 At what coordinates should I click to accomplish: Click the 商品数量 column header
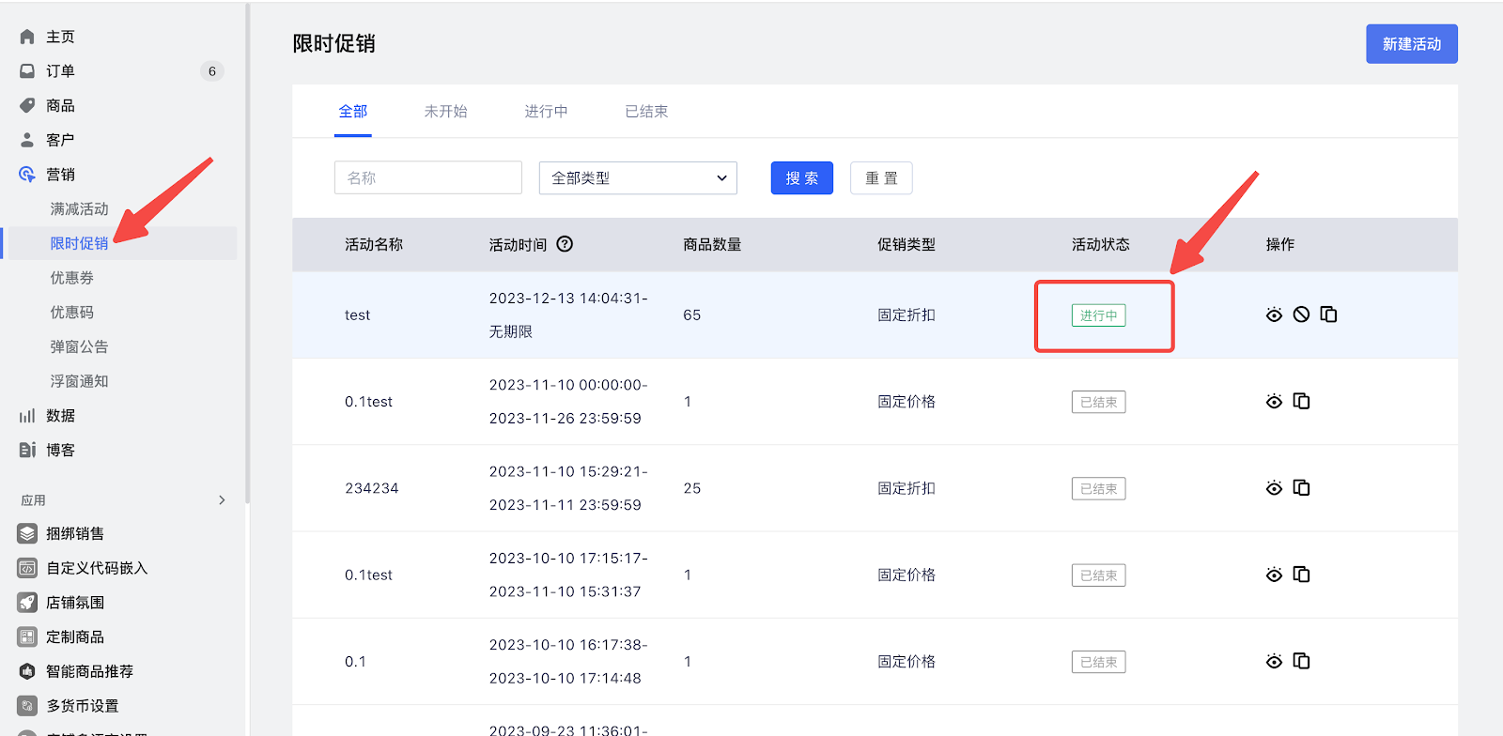pos(712,244)
